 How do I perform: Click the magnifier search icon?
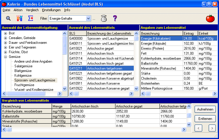tap(8, 18)
